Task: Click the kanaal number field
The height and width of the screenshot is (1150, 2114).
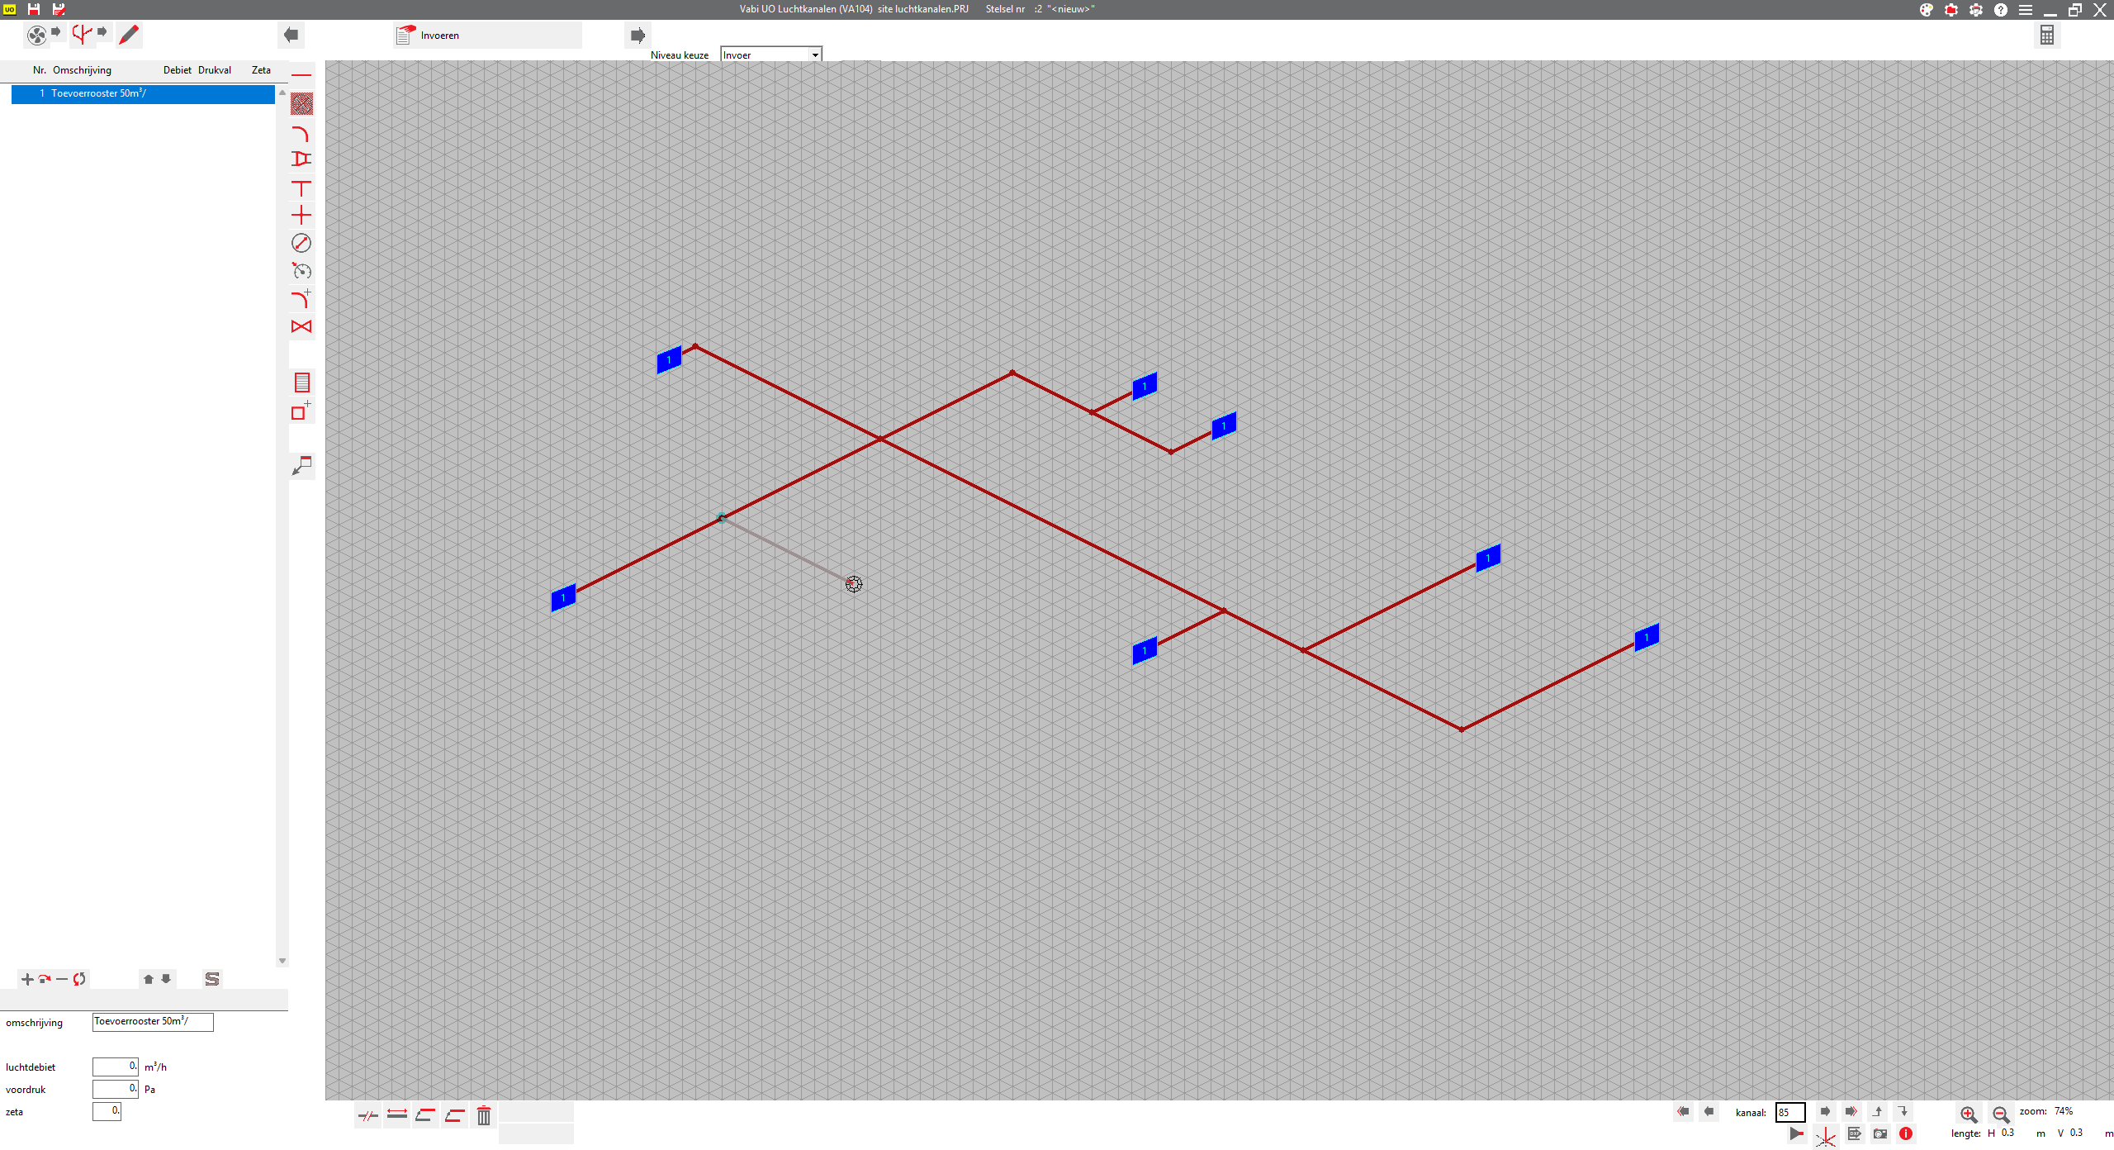Action: [x=1789, y=1112]
